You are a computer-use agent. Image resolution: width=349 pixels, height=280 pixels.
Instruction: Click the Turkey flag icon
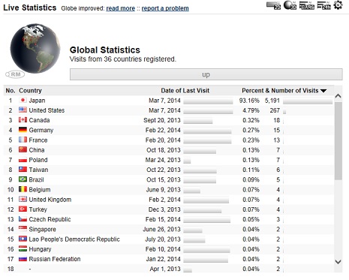[23, 209]
